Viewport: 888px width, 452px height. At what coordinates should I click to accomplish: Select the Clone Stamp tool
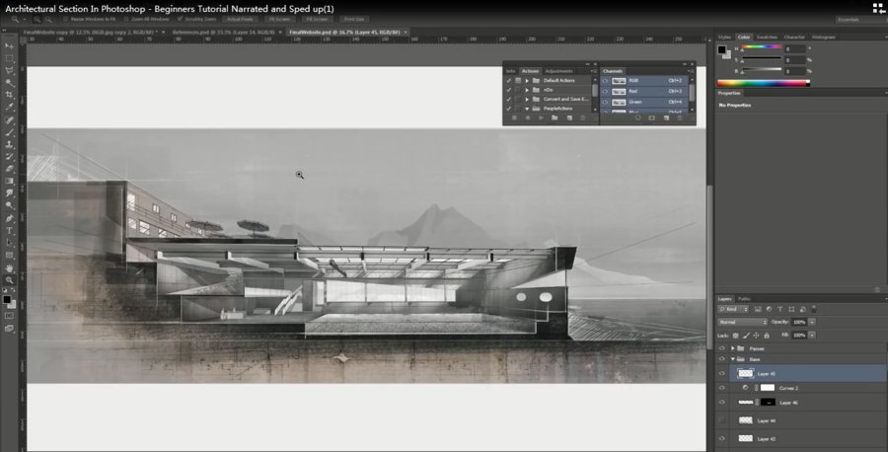coord(9,144)
